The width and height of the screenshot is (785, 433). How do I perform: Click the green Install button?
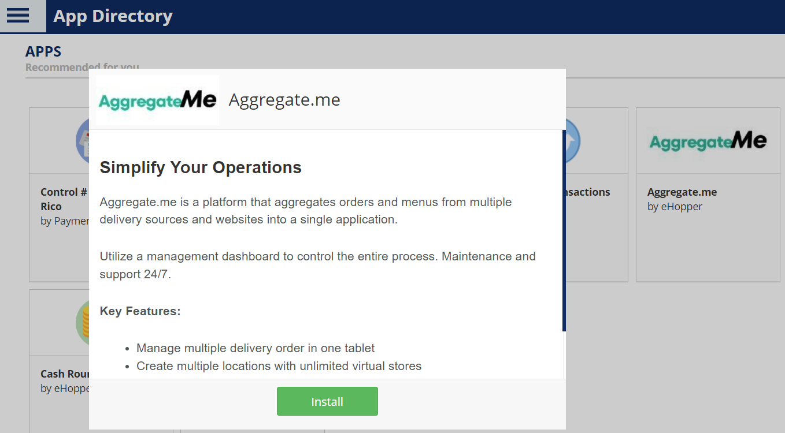[x=327, y=401]
